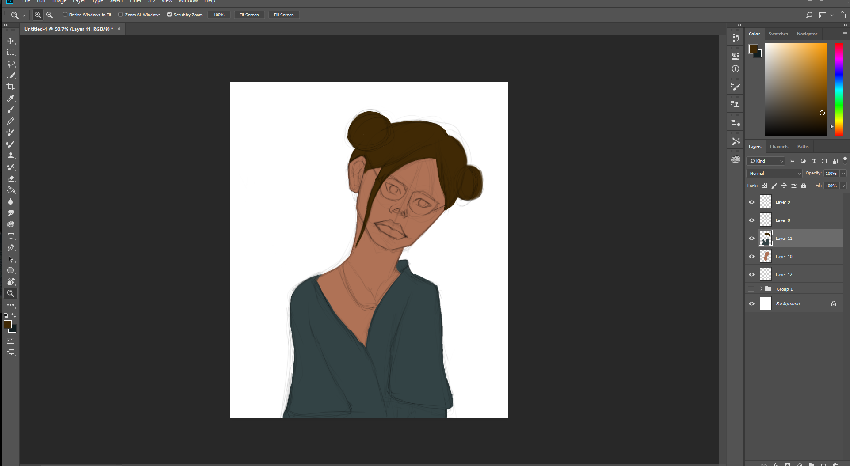This screenshot has height=466, width=850.
Task: Open the Brush Settings panel icon
Action: [736, 87]
